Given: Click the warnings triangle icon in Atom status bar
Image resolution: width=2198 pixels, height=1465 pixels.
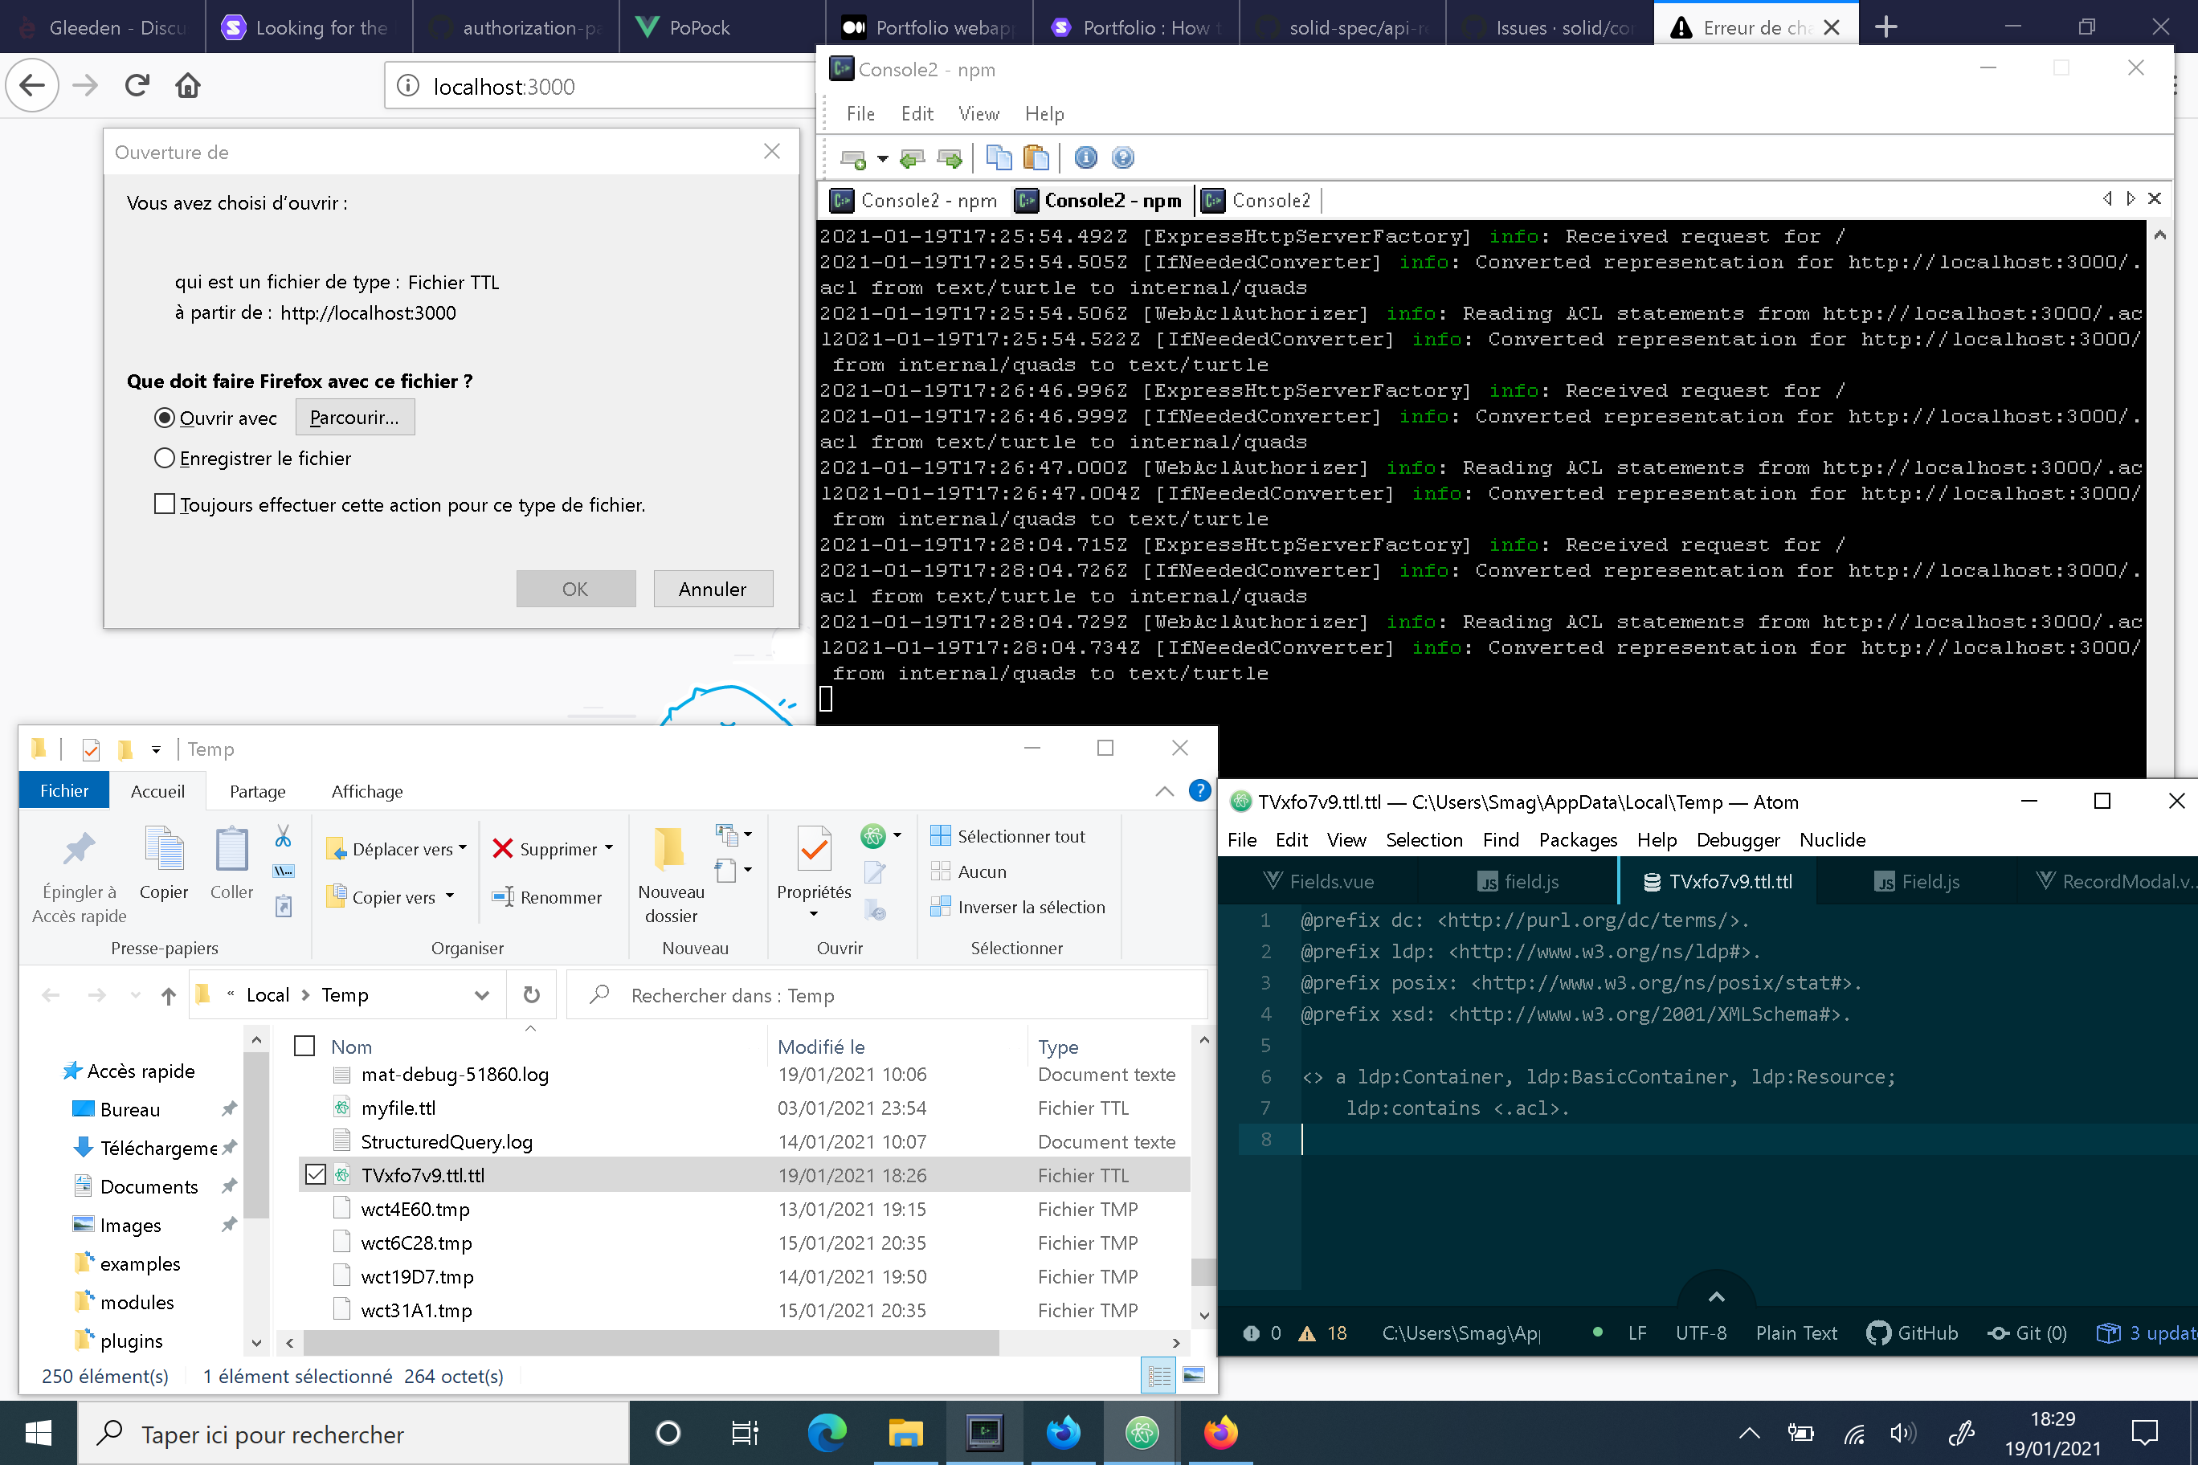Looking at the screenshot, I should click(1307, 1333).
